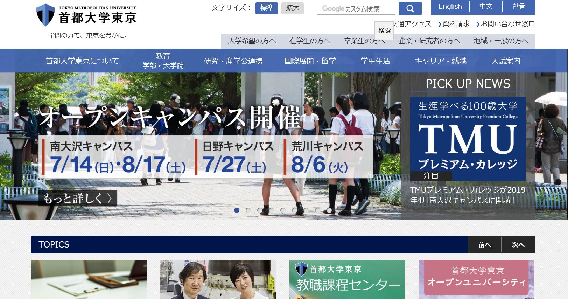Open the オープンユニバーシティ topic card
Screen dimensions: 568x299
476,279
